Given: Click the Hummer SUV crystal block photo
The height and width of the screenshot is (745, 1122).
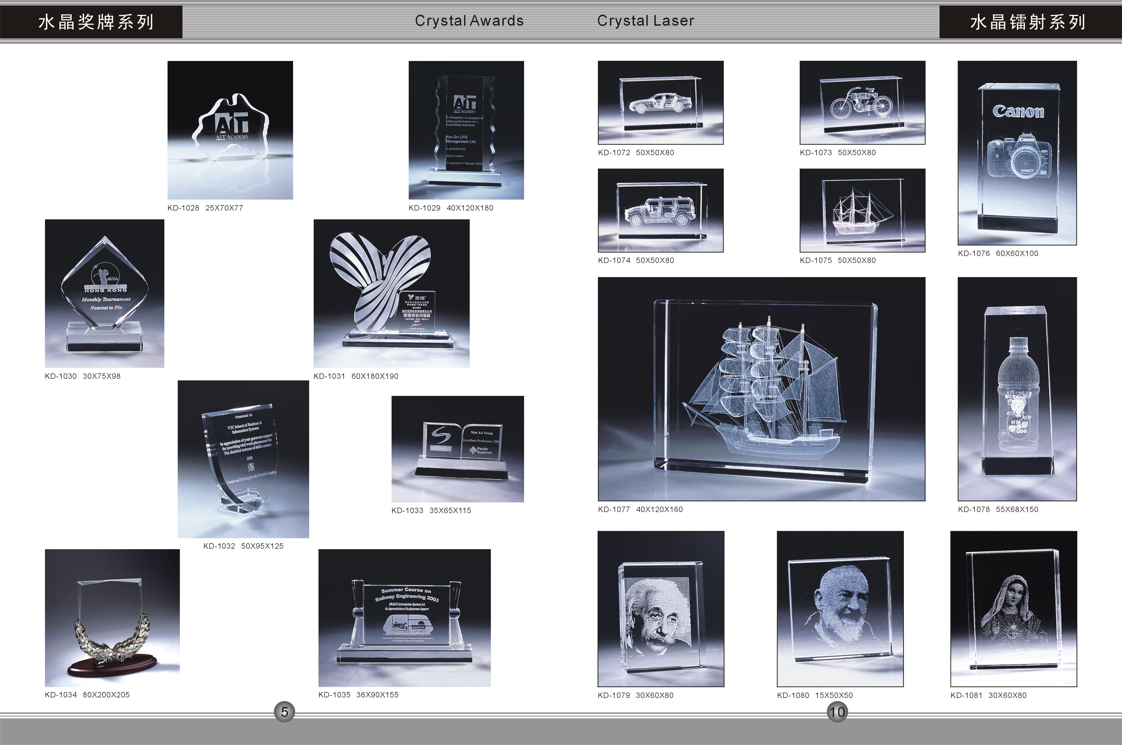Looking at the screenshot, I should pyautogui.click(x=660, y=210).
